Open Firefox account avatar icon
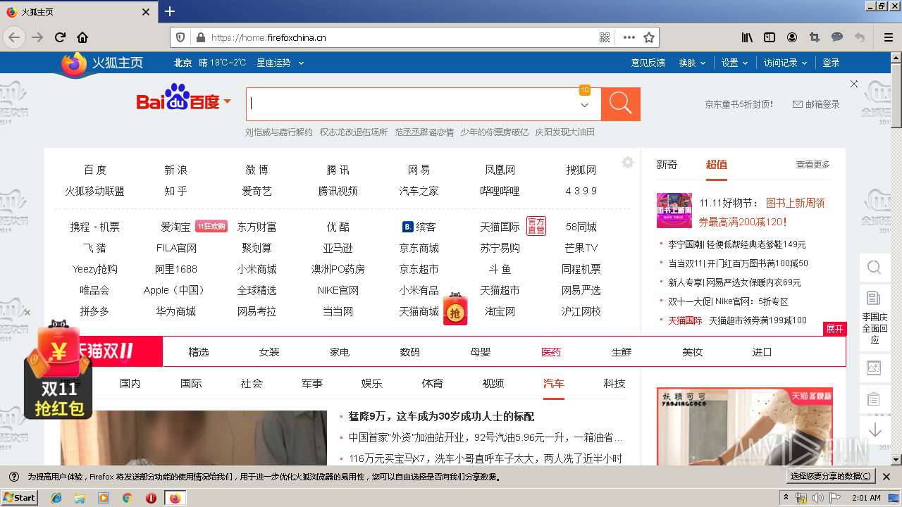This screenshot has height=507, width=902. [792, 37]
